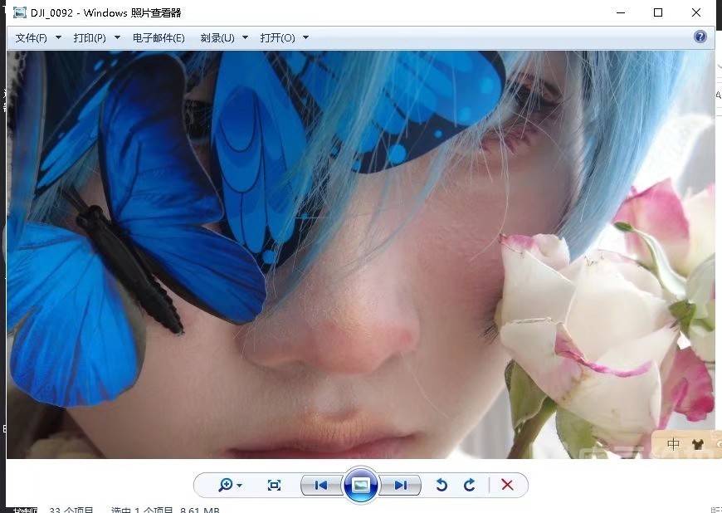The width and height of the screenshot is (722, 513).
Task: Close the Photo Viewer window
Action: (x=696, y=12)
